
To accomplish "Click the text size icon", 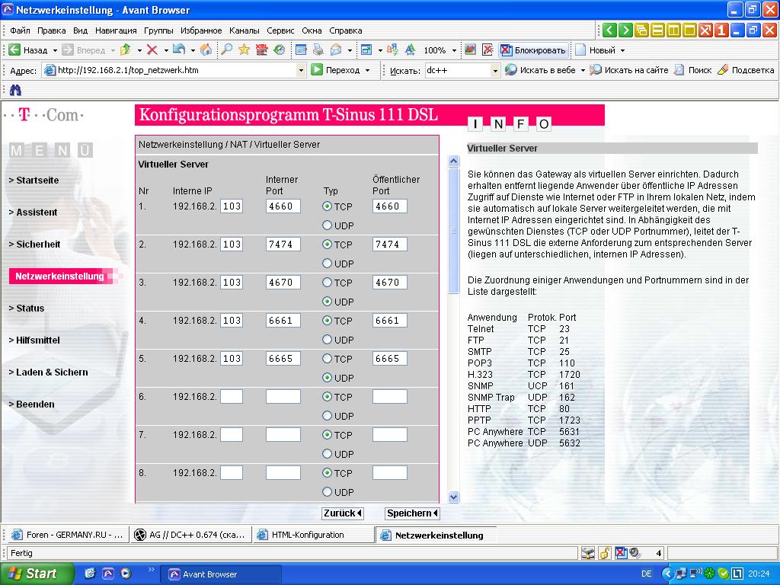I will point(410,50).
